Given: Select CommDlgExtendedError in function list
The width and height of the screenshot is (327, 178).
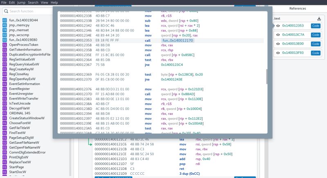Looking at the screenshot, I should (x=27, y=152).
